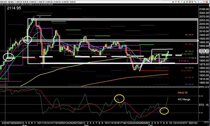210x126 pixels.
Task: Click the 1845.00 price axis label
Action: pos(204,72)
